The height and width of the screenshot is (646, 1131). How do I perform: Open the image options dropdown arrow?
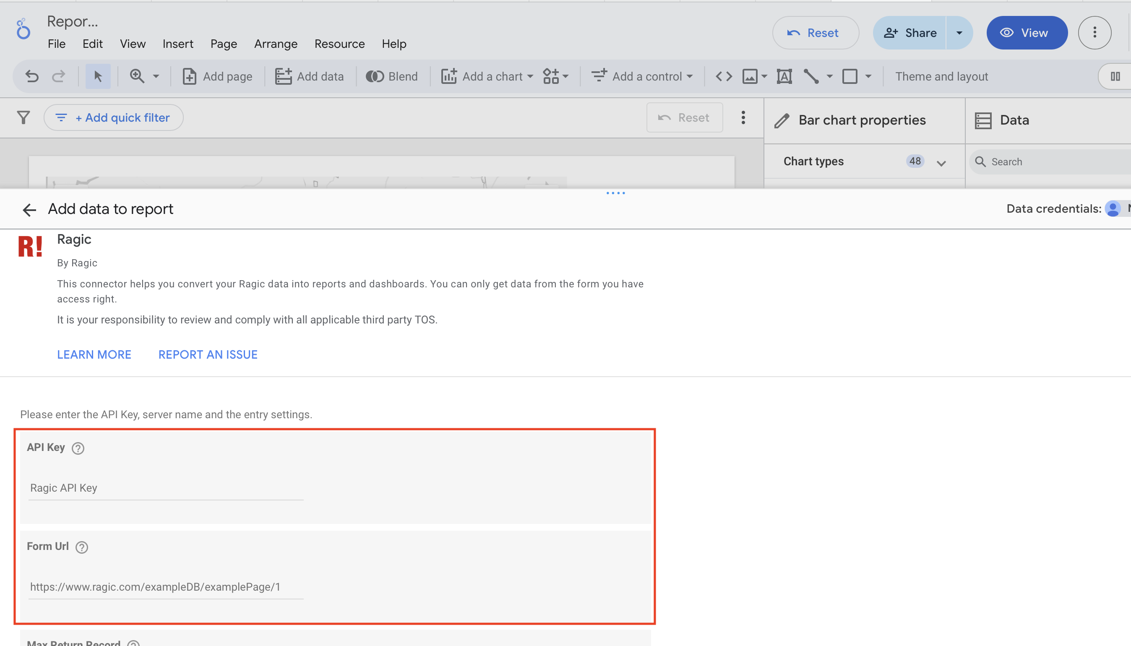coord(764,76)
